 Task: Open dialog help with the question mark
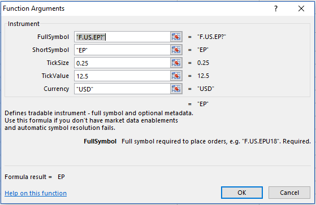click(x=276, y=8)
